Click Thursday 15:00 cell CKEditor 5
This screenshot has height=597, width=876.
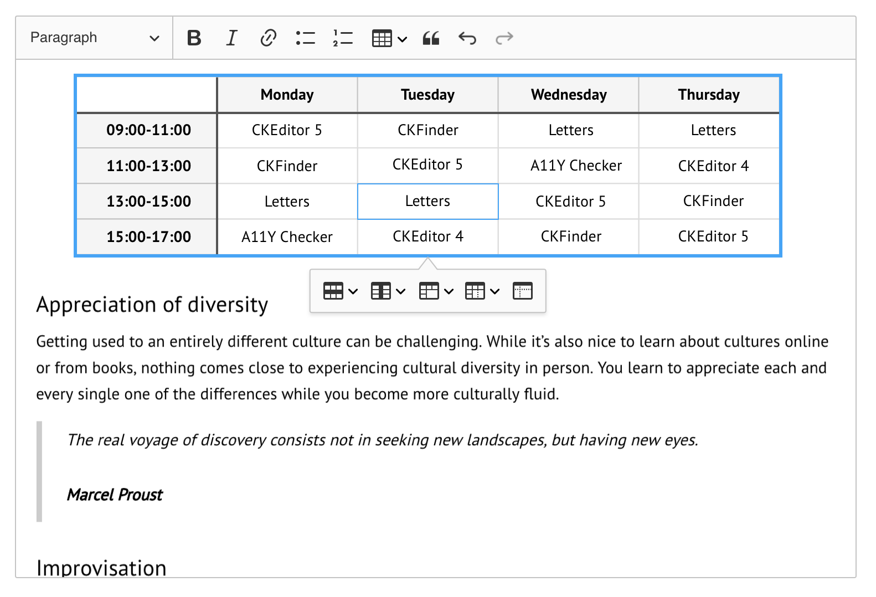709,236
